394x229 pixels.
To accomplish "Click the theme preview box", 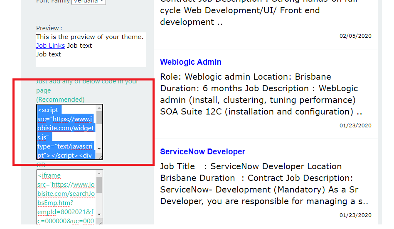I will [91, 50].
